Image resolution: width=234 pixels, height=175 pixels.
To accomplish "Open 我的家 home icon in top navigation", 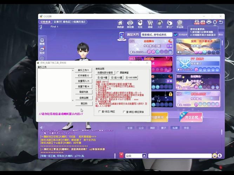I will 120,24.
